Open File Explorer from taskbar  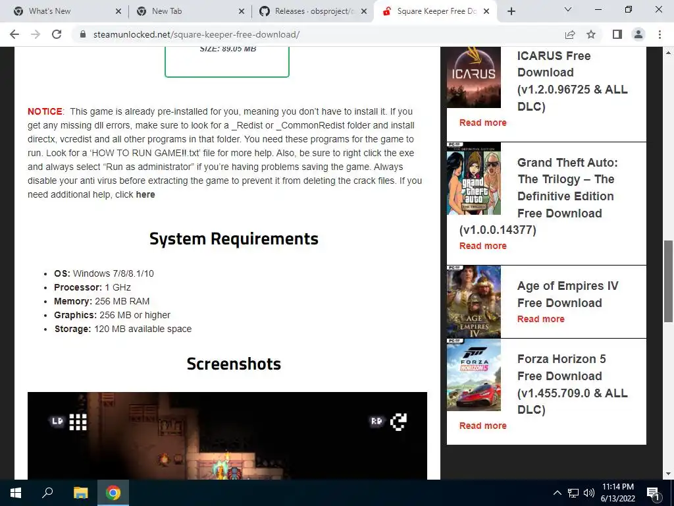(x=80, y=493)
